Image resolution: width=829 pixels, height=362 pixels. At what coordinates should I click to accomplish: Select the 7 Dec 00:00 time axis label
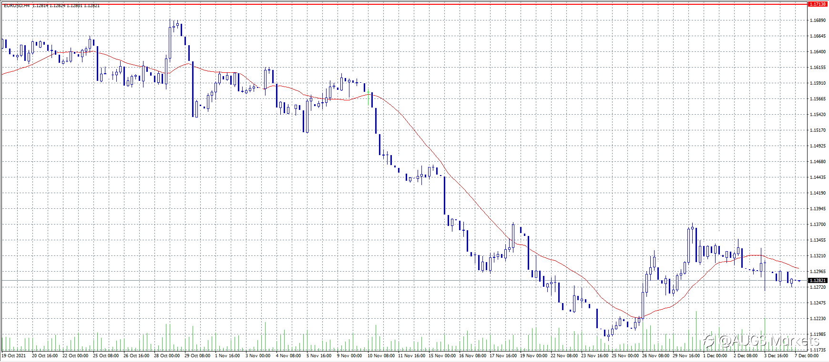point(807,356)
